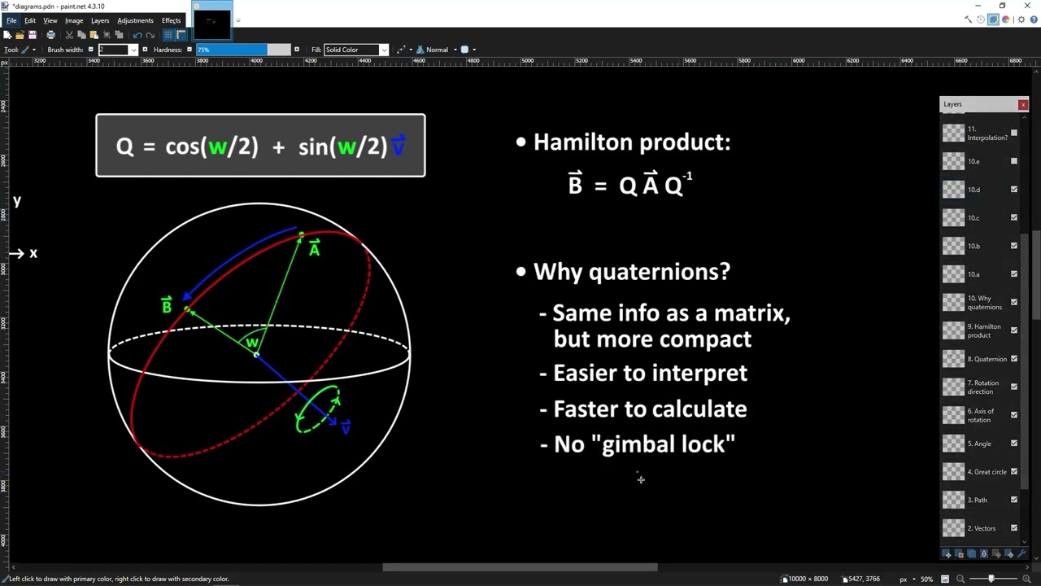Screen dimensions: 1041x586
Task: Open the View menu
Action: point(50,20)
